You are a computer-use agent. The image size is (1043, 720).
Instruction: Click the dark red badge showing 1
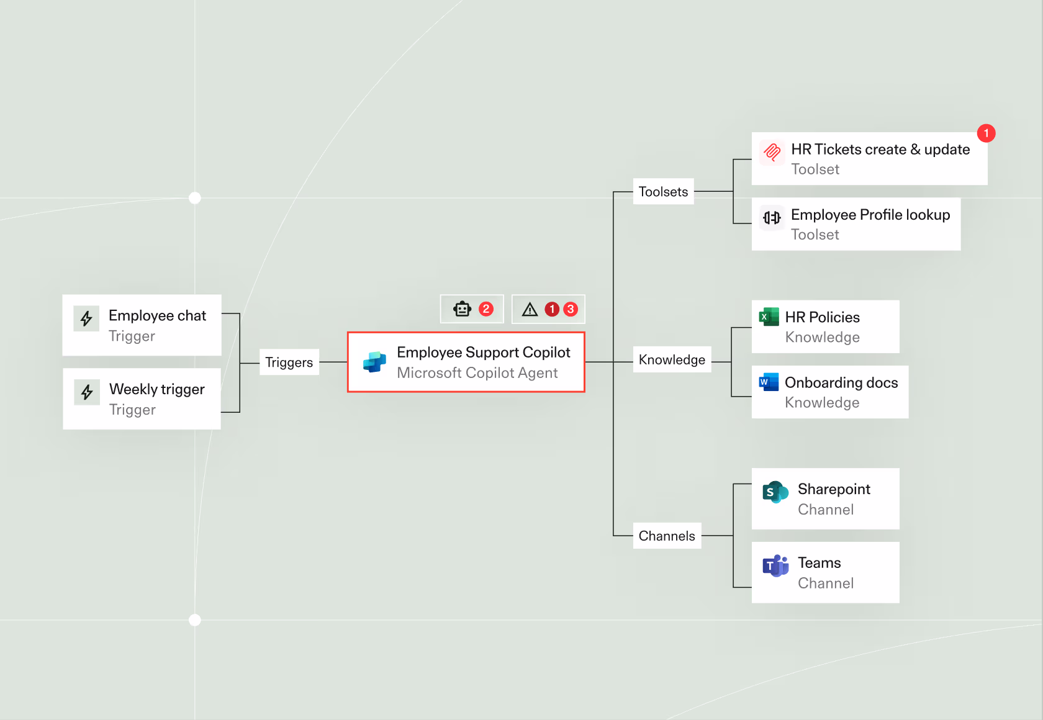click(x=552, y=309)
